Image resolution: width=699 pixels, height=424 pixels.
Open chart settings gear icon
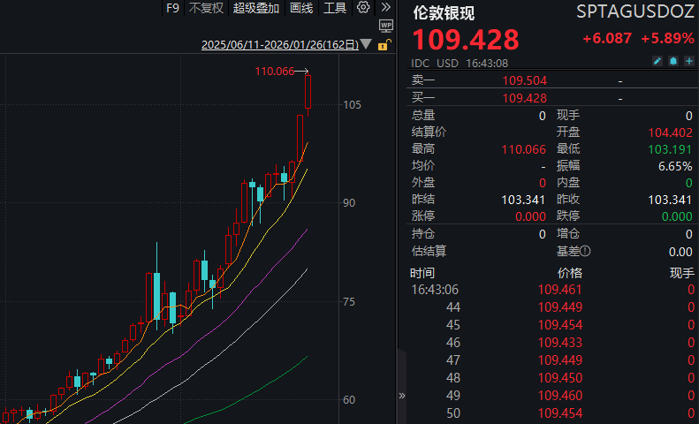[x=363, y=8]
